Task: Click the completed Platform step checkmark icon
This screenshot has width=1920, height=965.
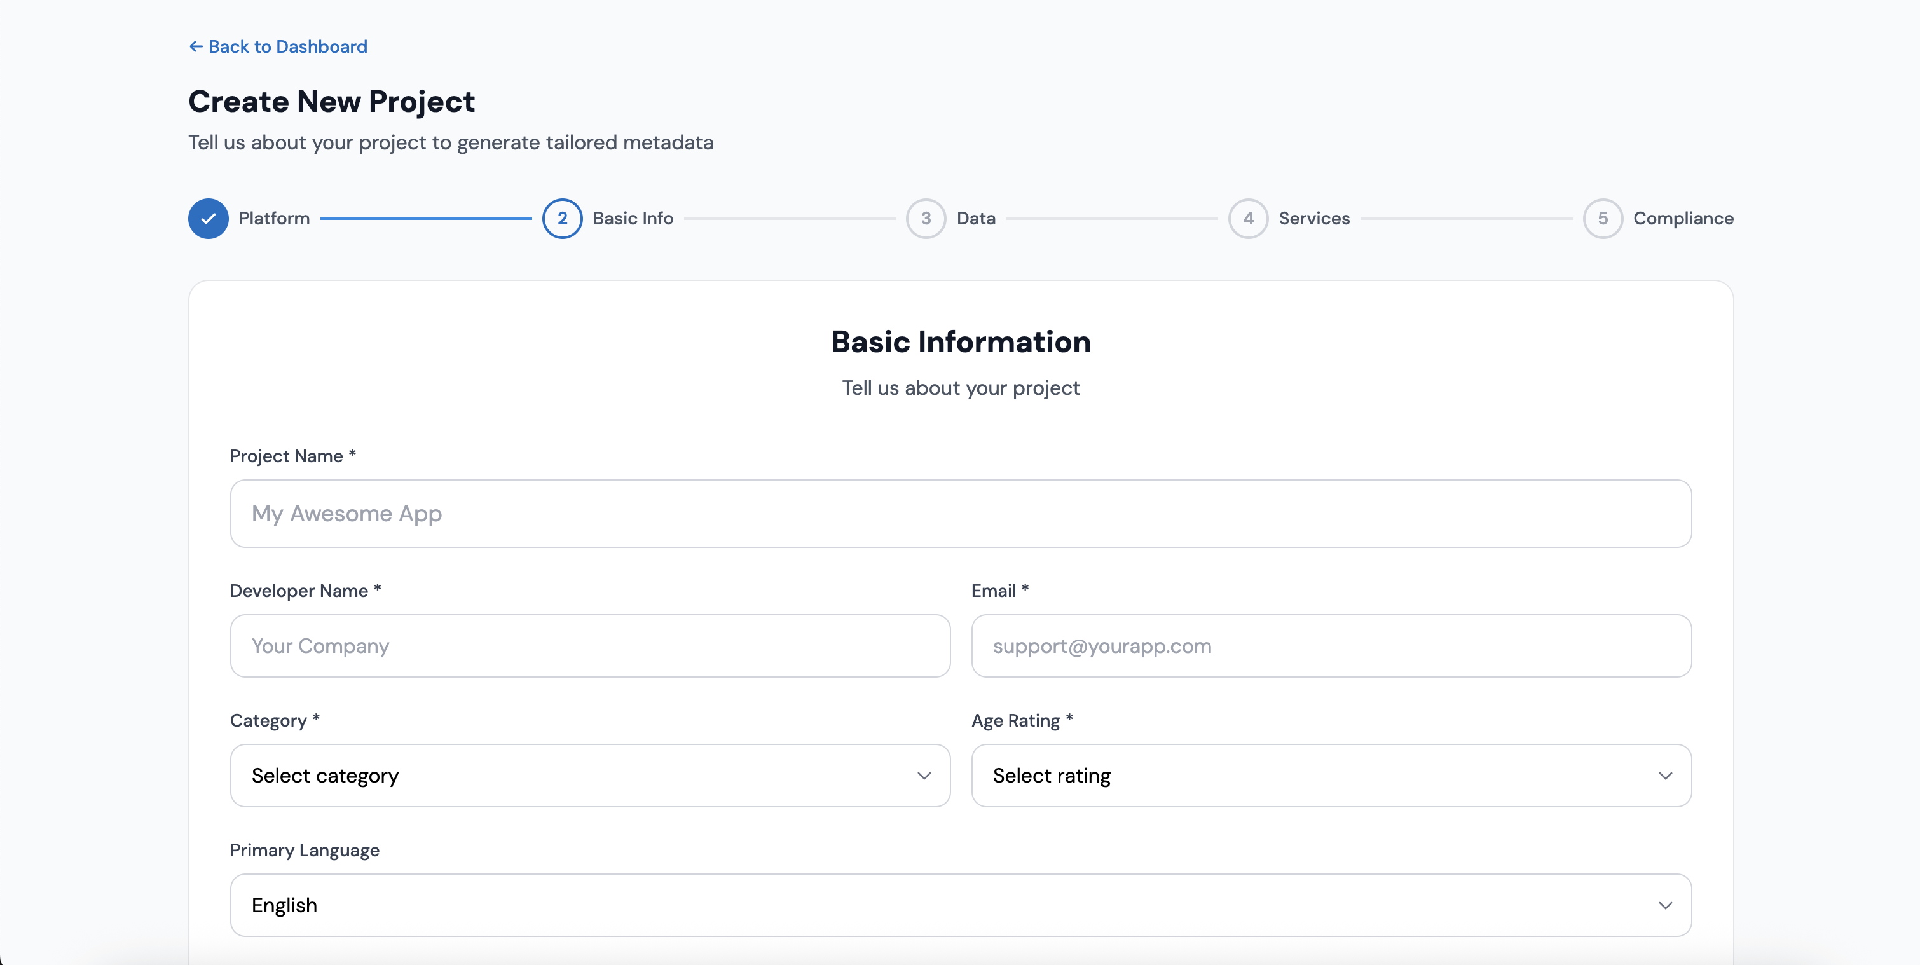Action: (208, 218)
